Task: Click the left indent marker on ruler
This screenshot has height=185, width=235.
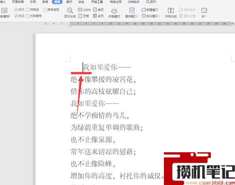Action: [70, 26]
